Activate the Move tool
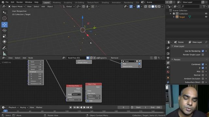Image resolution: width=209 pixels, height=117 pixels. click(x=4, y=25)
